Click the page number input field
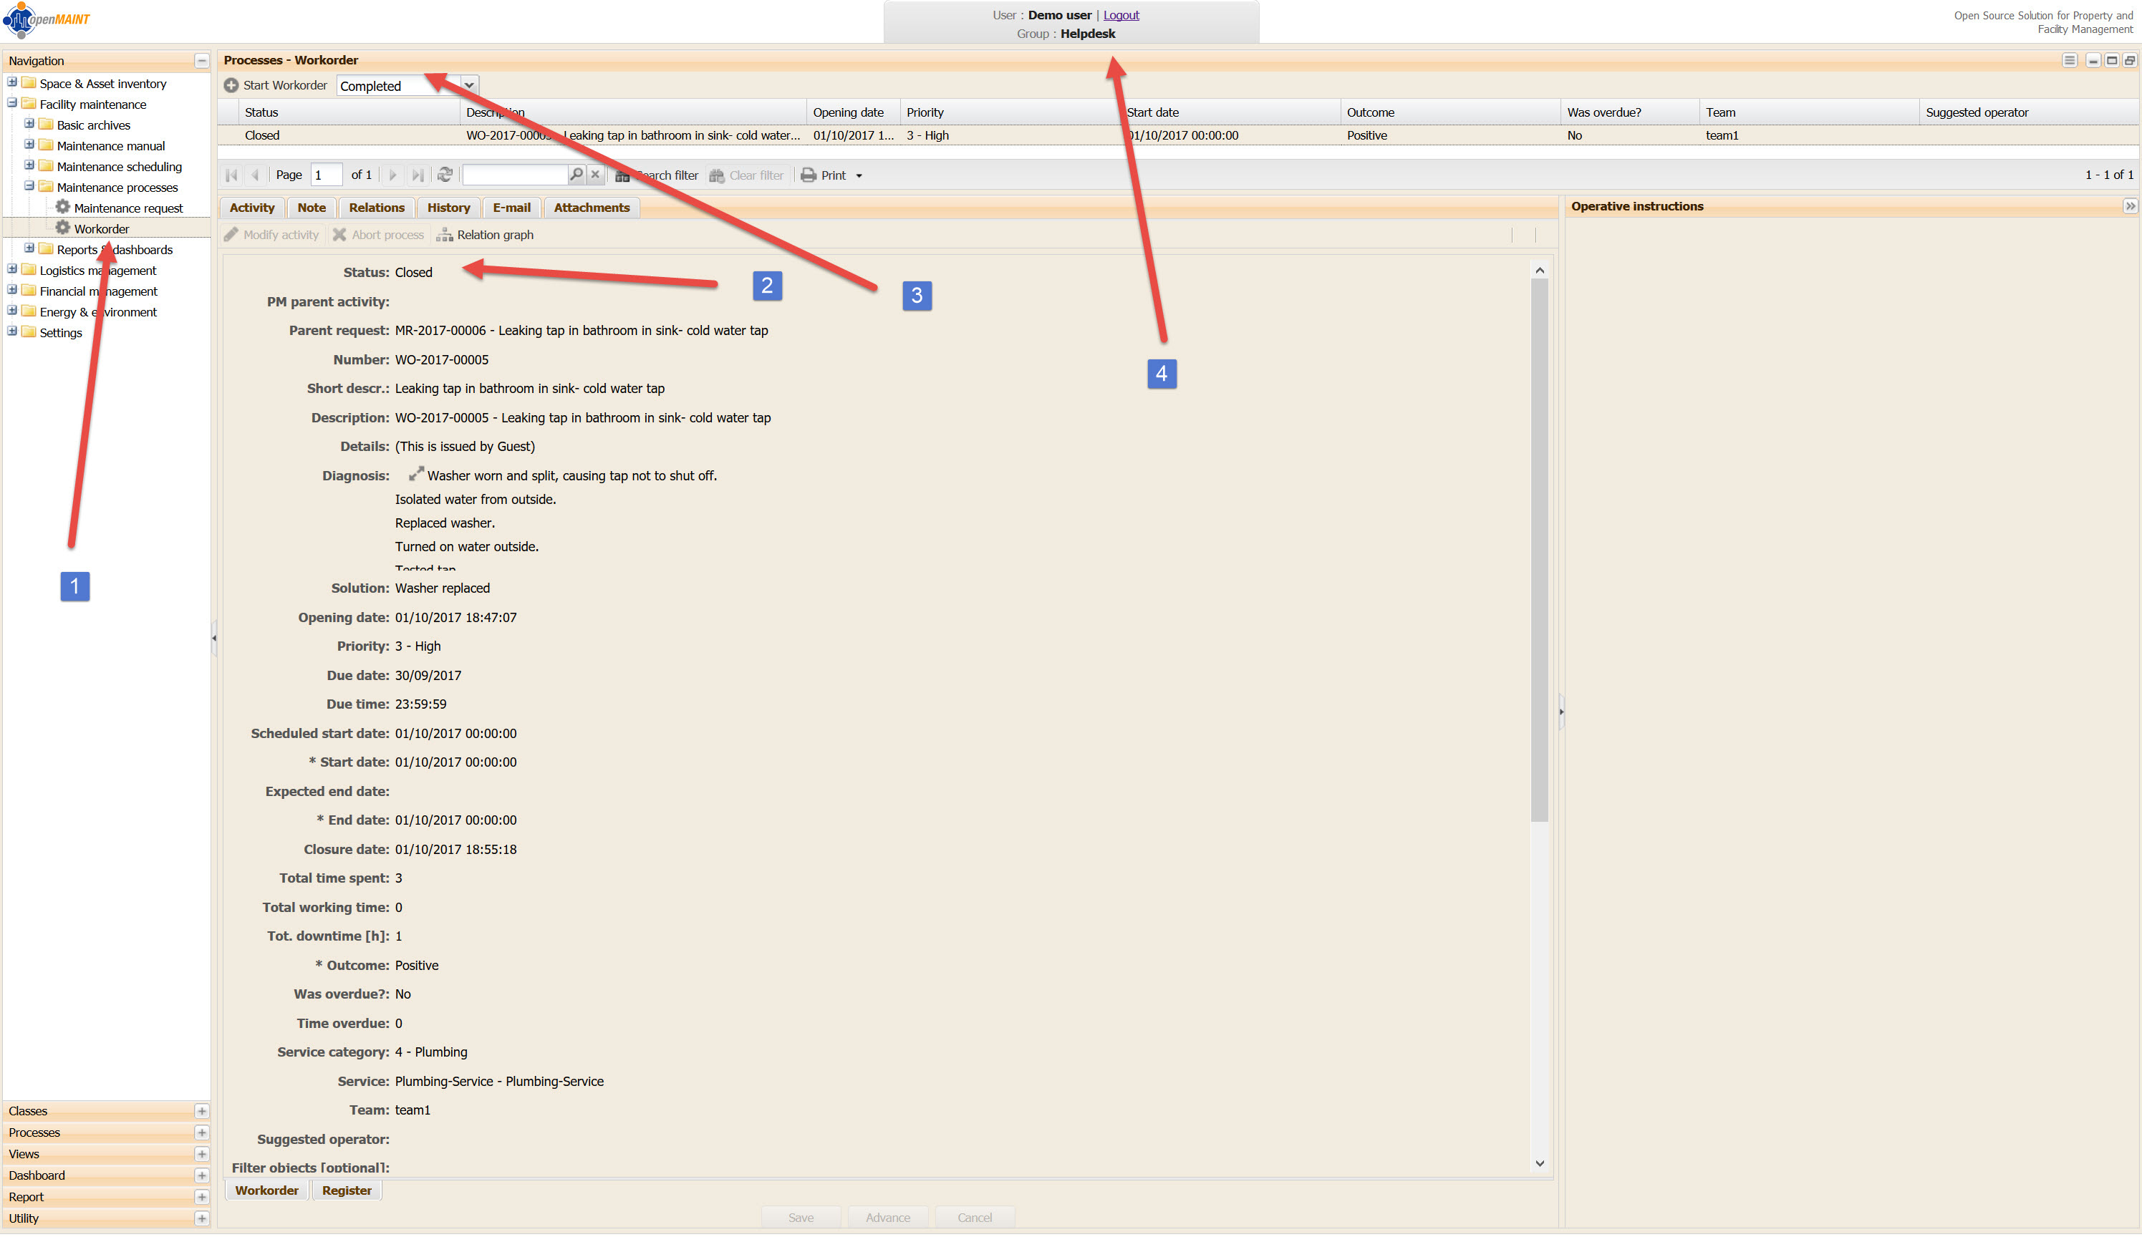This screenshot has height=1237, width=2142. point(327,175)
